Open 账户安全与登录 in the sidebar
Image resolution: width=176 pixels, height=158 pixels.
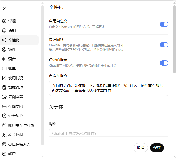(19, 125)
